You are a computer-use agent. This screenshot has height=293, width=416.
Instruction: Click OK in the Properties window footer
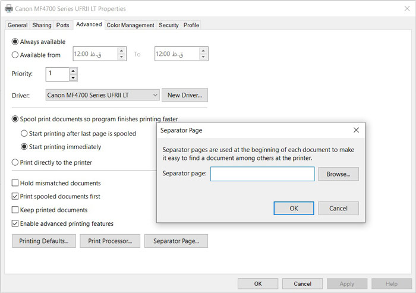[258, 283]
